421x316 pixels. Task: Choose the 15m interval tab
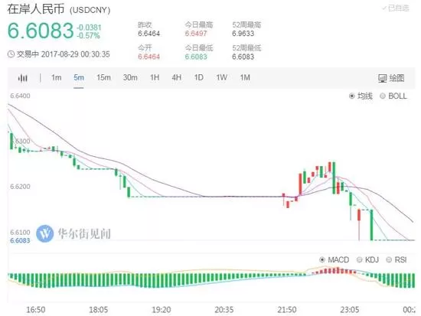point(103,77)
